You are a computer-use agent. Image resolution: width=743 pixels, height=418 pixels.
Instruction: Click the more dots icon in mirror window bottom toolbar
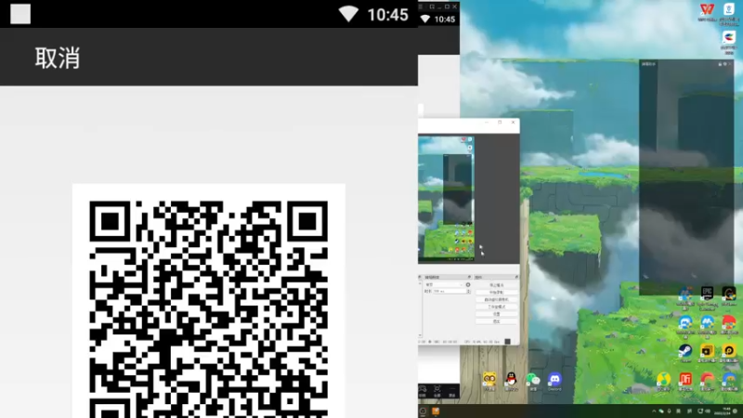pos(452,390)
